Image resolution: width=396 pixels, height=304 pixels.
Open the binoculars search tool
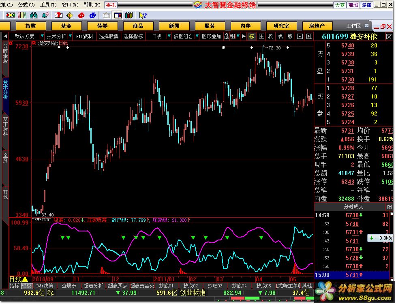[34, 15]
